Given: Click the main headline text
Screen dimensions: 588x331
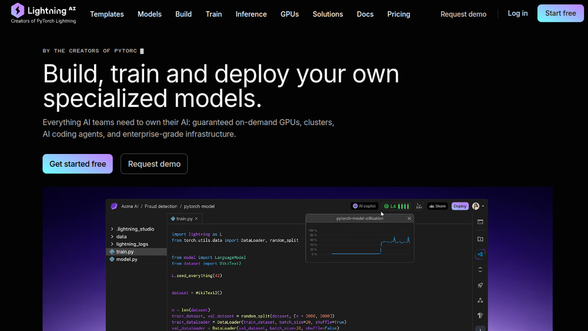Looking at the screenshot, I should pos(221,86).
